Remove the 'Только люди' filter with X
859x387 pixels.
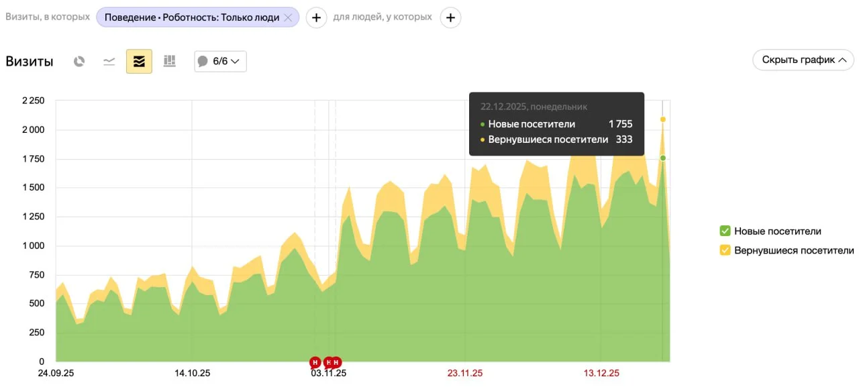(x=289, y=17)
